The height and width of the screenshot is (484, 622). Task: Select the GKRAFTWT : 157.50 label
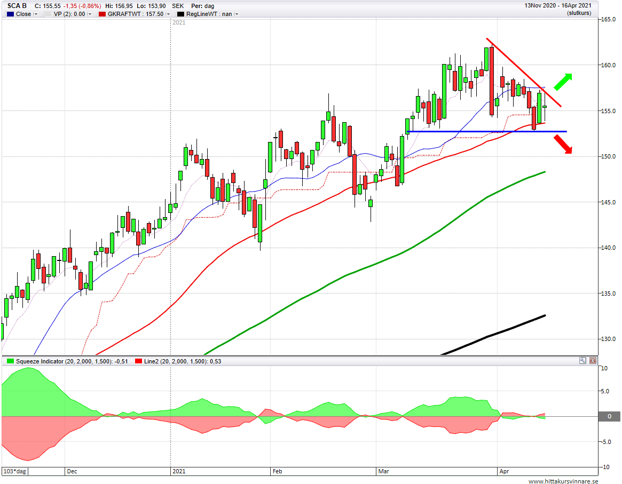coord(136,14)
